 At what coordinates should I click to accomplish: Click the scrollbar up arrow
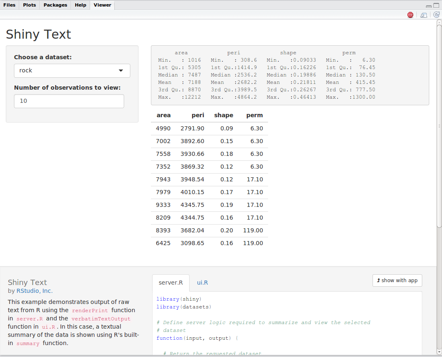pyautogui.click(x=439, y=22)
